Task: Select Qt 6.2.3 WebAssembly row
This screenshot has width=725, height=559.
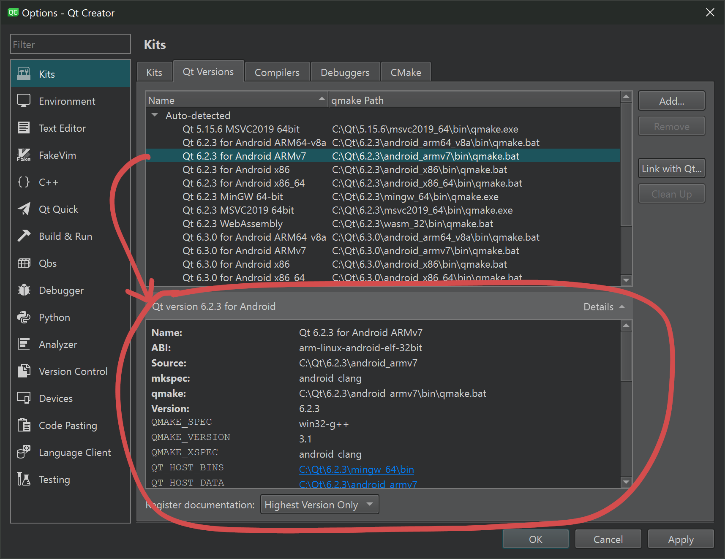Action: pos(383,223)
